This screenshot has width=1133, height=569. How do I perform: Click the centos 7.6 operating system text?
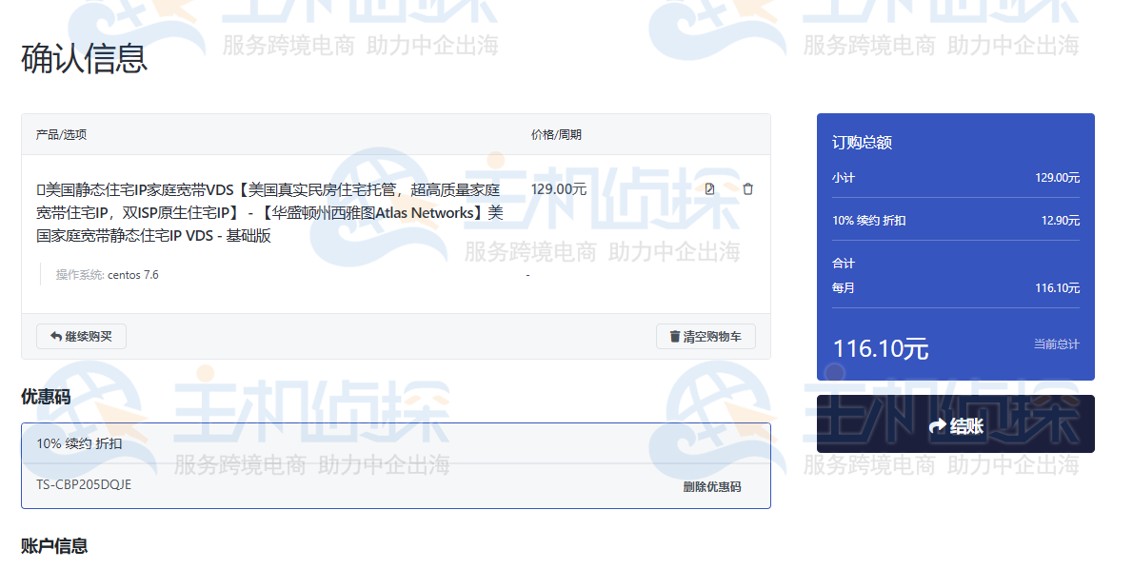point(105,274)
